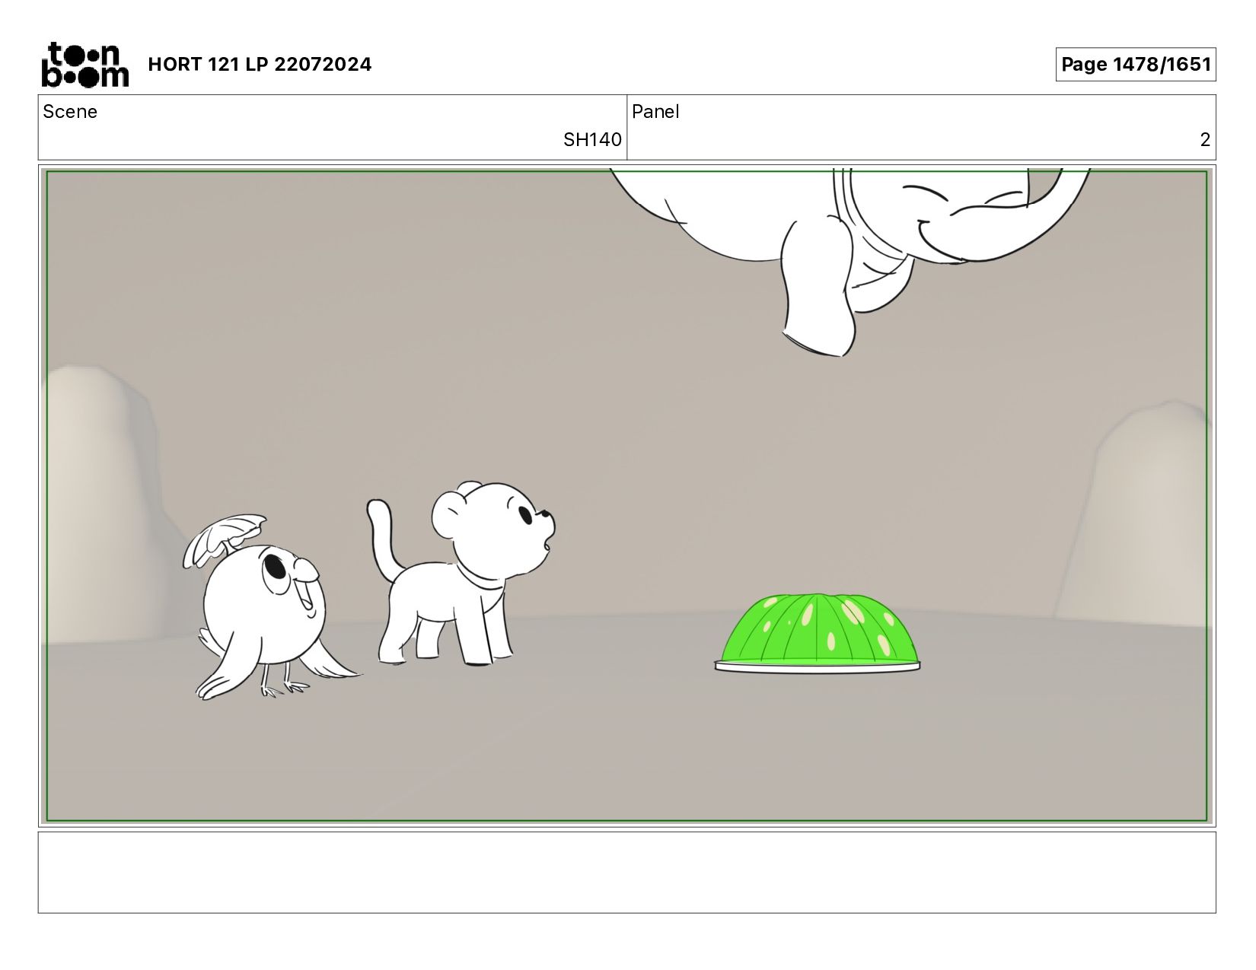This screenshot has width=1256, height=970.
Task: Select the SH140 scene value
Action: click(592, 140)
